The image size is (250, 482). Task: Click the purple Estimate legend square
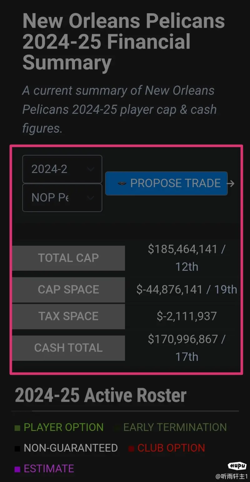point(17,469)
